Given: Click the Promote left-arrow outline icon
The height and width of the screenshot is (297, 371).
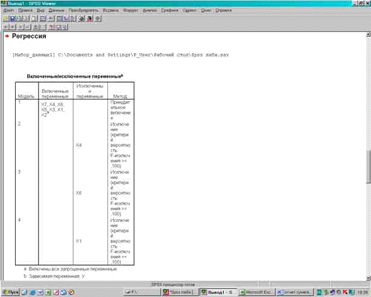Looking at the screenshot, I should 6,27.
